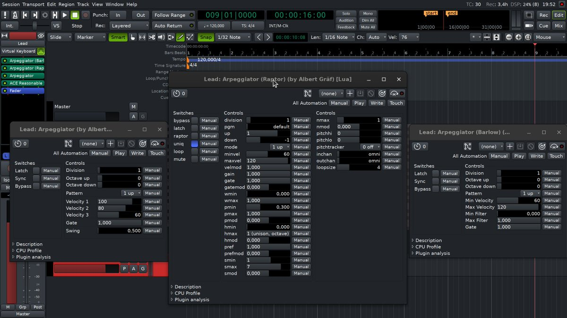
Task: Expand Description in Barlow window
Action: coord(426,240)
